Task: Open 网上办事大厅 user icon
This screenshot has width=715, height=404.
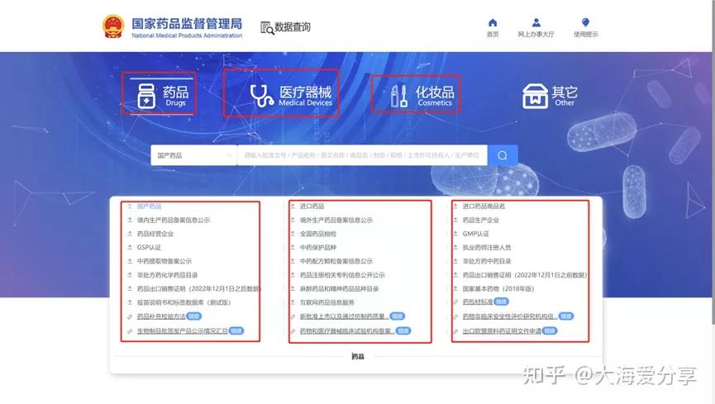Action: (536, 22)
